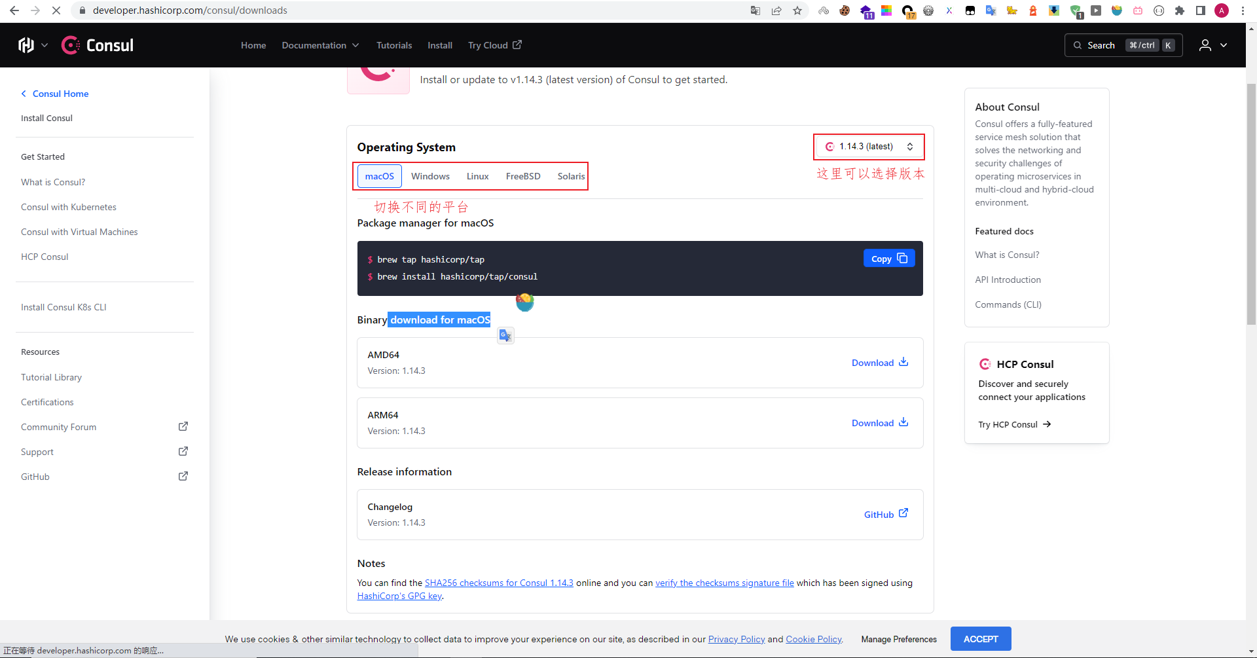The image size is (1257, 658).
Task: Stop loading the page
Action: (x=56, y=10)
